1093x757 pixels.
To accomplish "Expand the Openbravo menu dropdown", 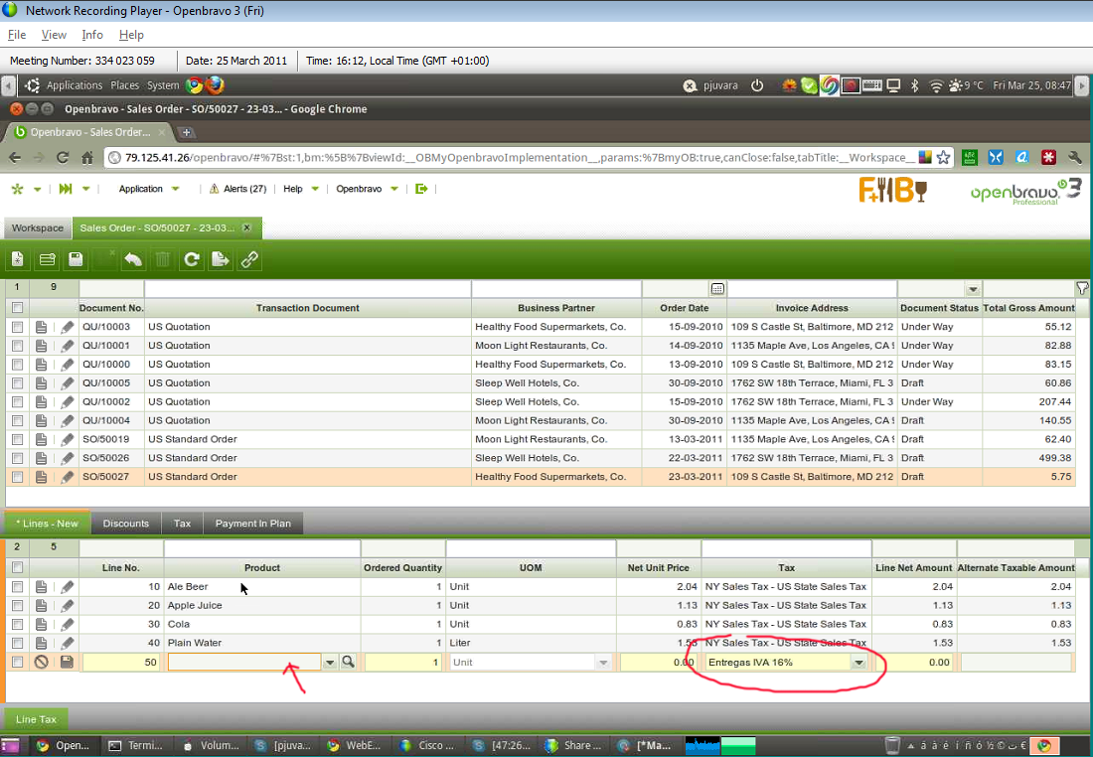I will click(x=394, y=189).
